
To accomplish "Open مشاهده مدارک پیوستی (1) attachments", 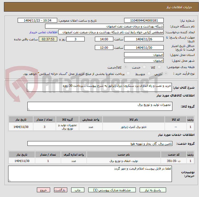I will 112,190.
